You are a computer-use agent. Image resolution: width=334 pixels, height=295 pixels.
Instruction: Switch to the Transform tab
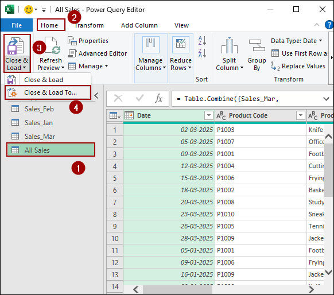click(89, 25)
